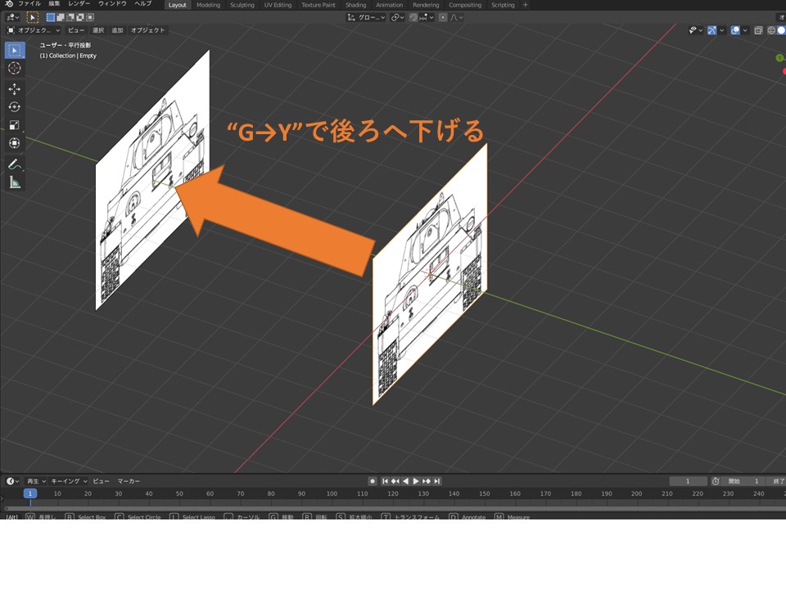This screenshot has height=589, width=786.
Task: Select the Scale tool
Action: (15, 124)
